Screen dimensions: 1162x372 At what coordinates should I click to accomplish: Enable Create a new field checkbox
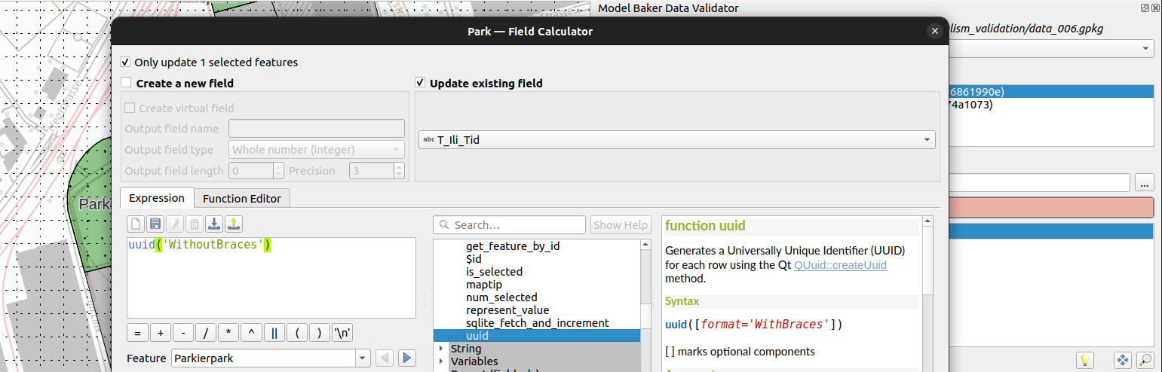click(126, 84)
